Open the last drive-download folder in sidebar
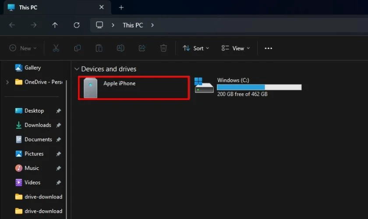Viewport: 368px width, 219px height. (39, 211)
